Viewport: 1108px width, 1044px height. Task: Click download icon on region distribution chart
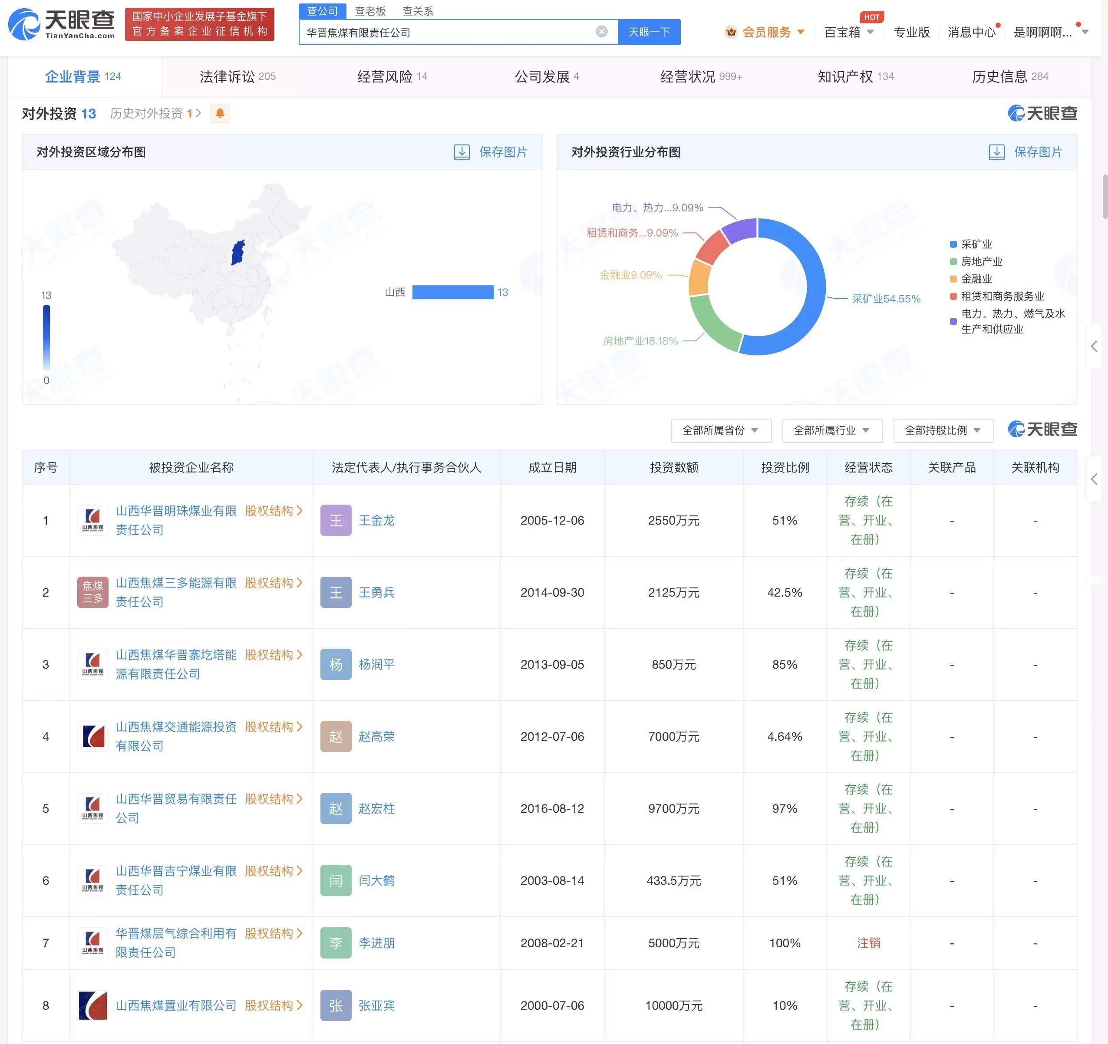point(462,152)
